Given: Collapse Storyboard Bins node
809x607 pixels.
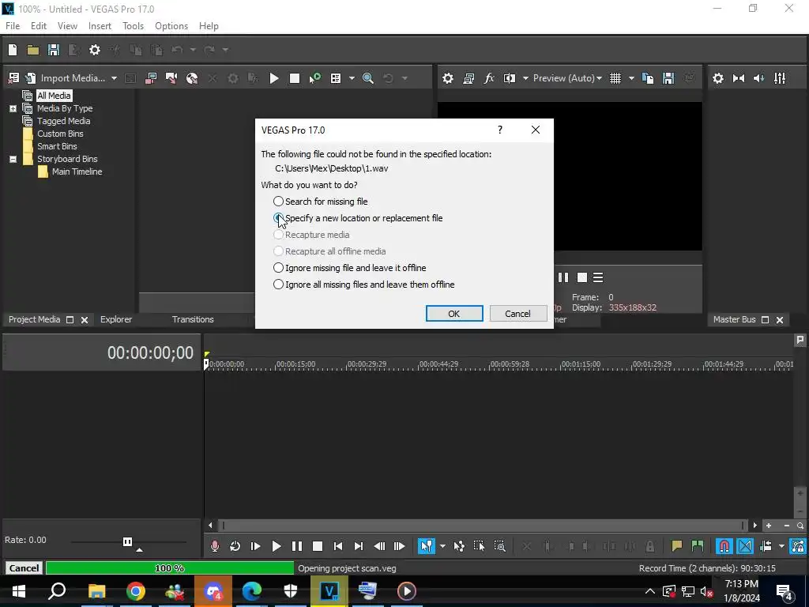Looking at the screenshot, I should (x=13, y=159).
